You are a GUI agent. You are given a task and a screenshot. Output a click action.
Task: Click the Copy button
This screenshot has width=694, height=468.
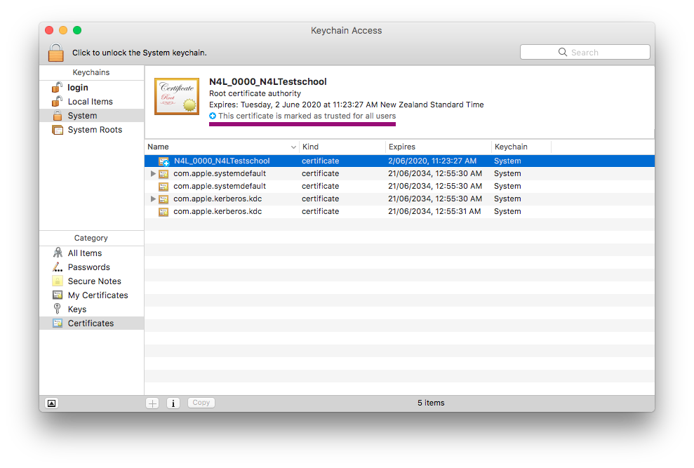[x=201, y=403]
